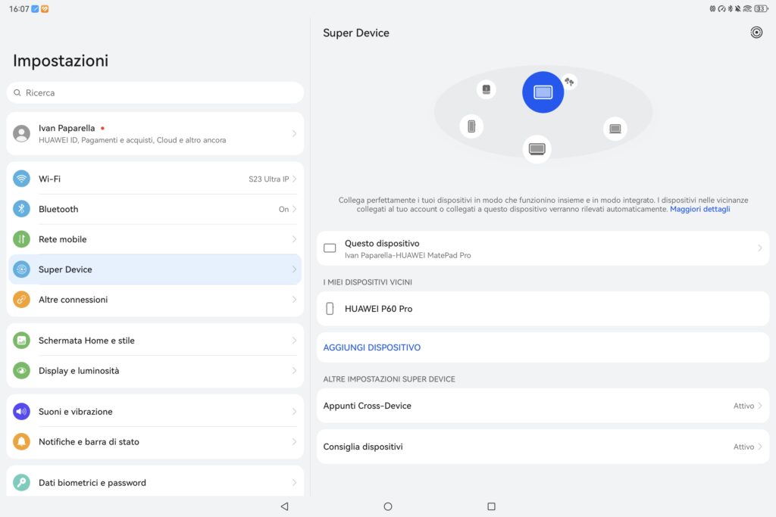
Task: Tap the earbuds icon in device diagram
Action: [569, 81]
